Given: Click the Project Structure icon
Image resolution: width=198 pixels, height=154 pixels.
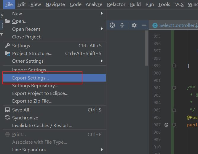Looking at the screenshot, I should [x=7, y=54].
